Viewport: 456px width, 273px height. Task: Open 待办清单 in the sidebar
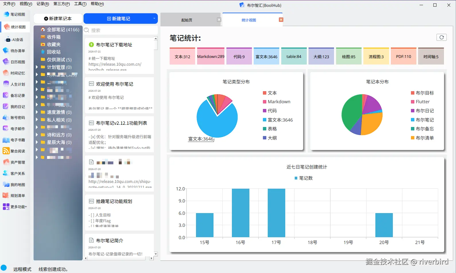(x=14, y=51)
